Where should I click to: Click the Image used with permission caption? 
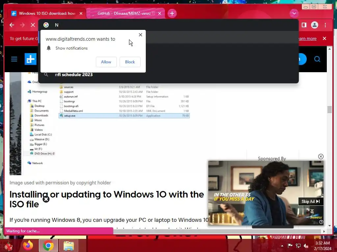(60, 183)
